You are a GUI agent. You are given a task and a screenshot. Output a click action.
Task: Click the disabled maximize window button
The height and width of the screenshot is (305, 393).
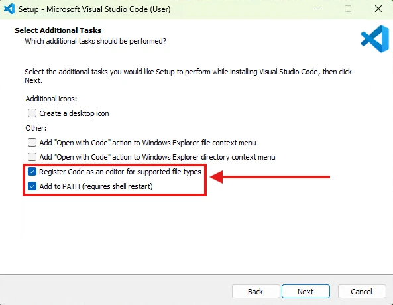348,9
